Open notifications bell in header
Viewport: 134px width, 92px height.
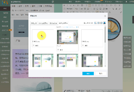pos(126,2)
